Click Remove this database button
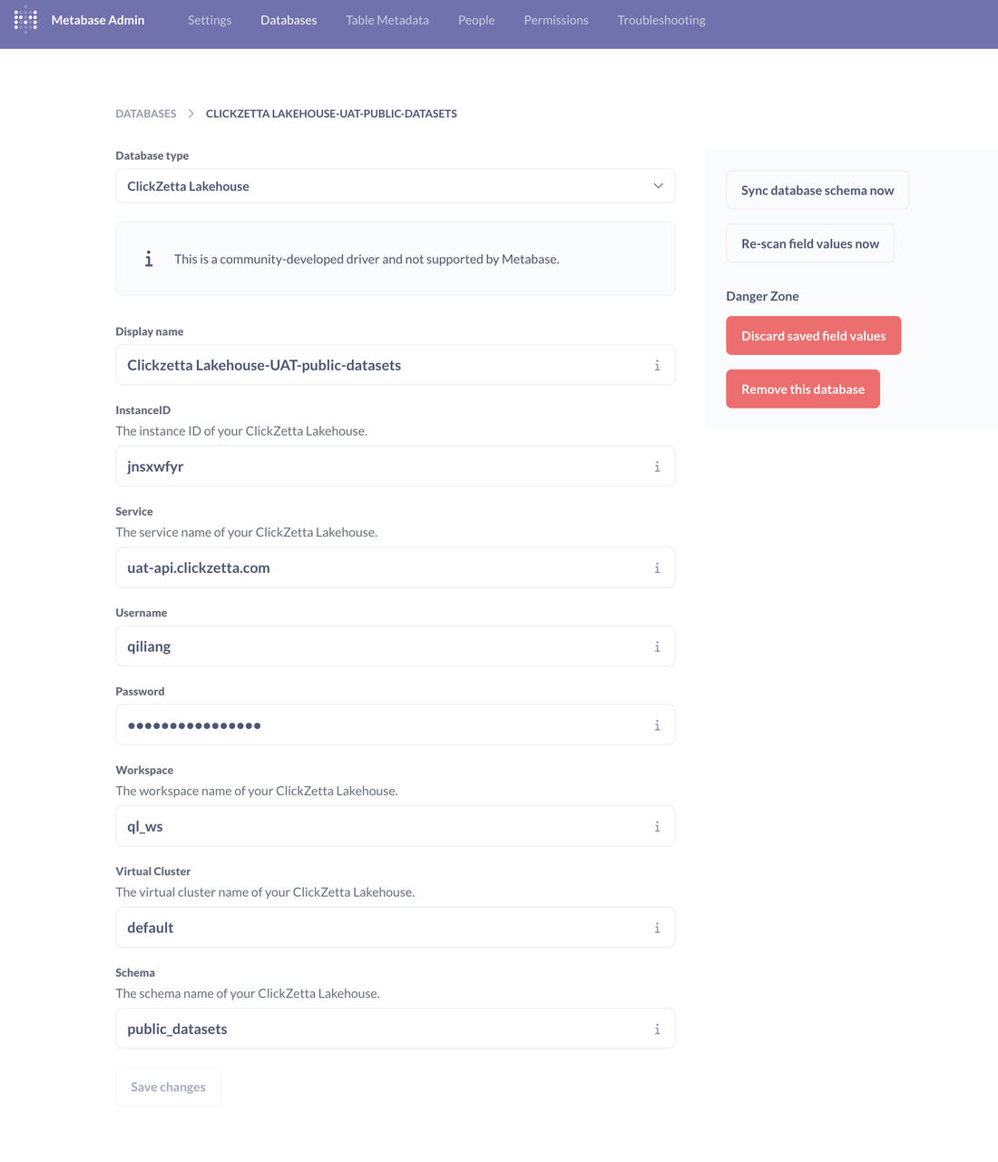 (803, 389)
